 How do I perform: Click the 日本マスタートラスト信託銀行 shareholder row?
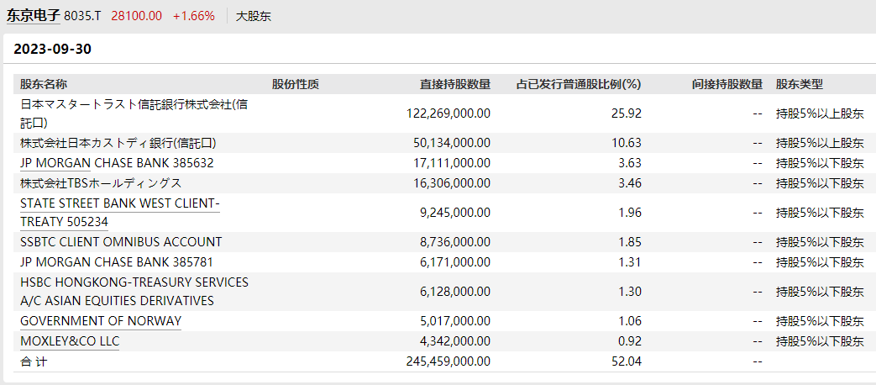tap(134, 113)
